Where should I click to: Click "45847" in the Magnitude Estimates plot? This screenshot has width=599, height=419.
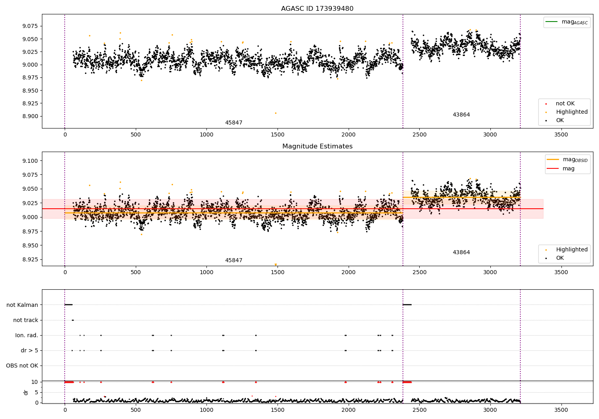234,261
